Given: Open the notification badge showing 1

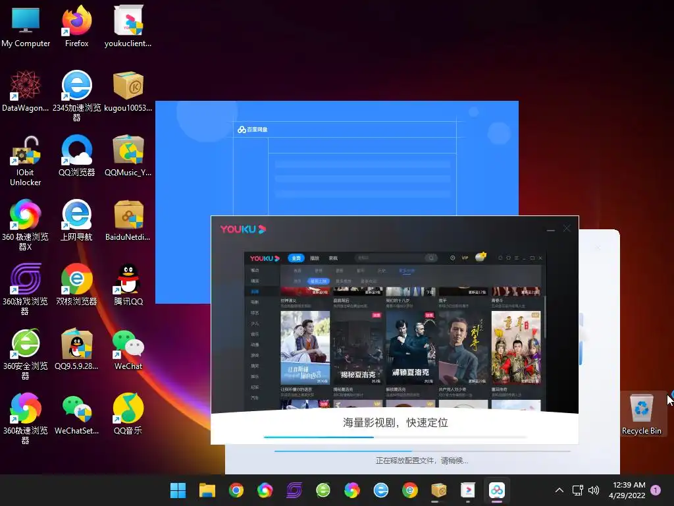Looking at the screenshot, I should [x=656, y=490].
